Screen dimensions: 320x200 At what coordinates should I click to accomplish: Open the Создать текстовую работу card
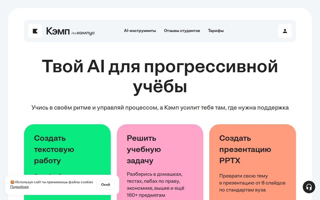(67, 162)
